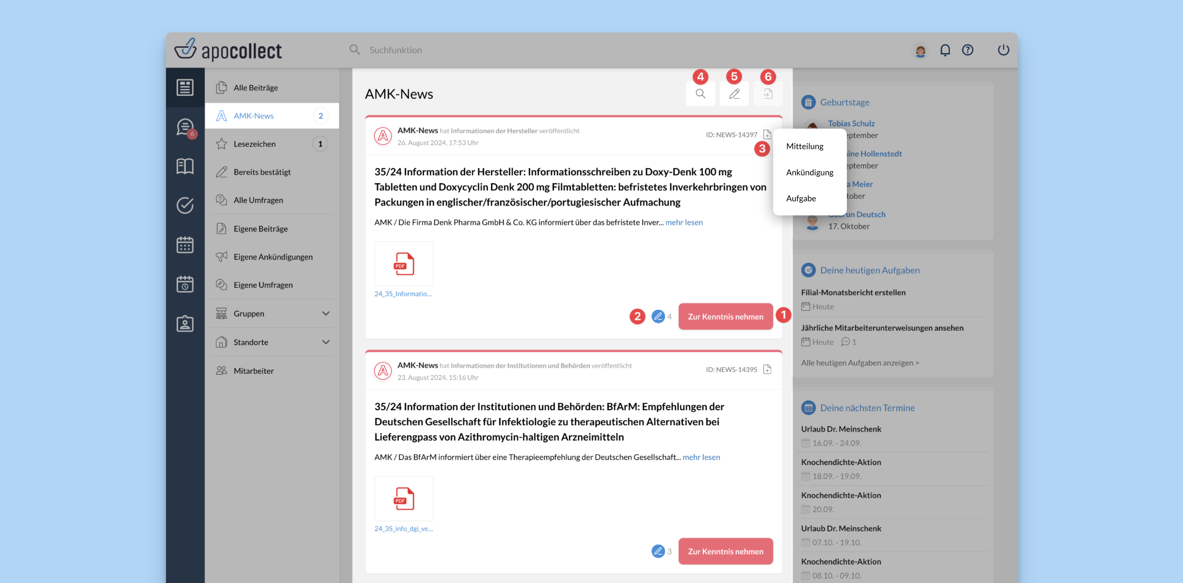This screenshot has width=1183, height=583.
Task: Open the 24_35_info_dgi_ve PDF thumbnail
Action: [404, 499]
